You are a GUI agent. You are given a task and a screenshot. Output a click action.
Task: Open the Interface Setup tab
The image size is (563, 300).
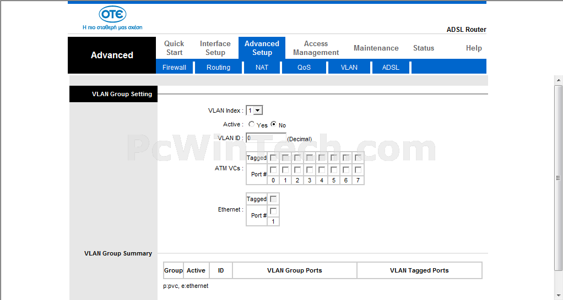coord(215,48)
